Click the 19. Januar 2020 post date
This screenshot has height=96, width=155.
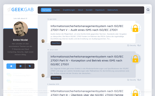click(x=52, y=50)
